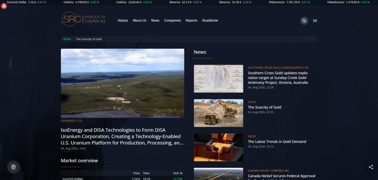This screenshot has height=180, width=378.
Task: Open The Latest Trends in Gold Demand
Action: [277, 141]
